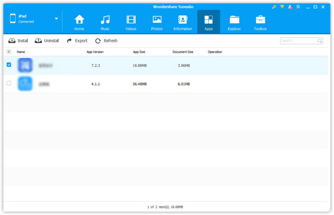Click the status bar item count text

coord(165,207)
